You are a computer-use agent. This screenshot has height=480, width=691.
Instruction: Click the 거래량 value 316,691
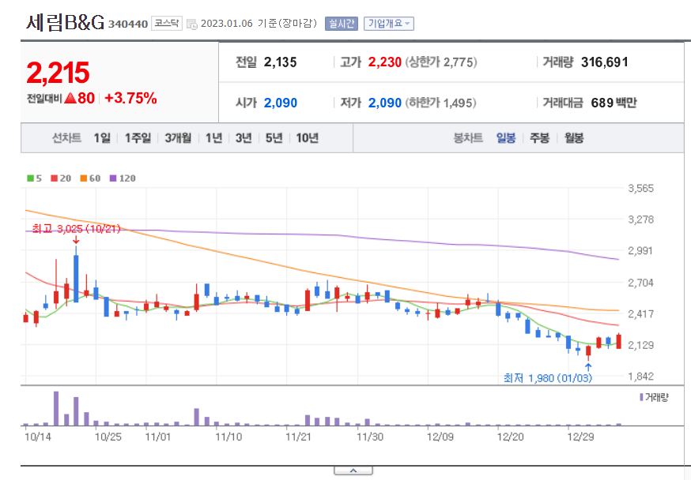[605, 62]
